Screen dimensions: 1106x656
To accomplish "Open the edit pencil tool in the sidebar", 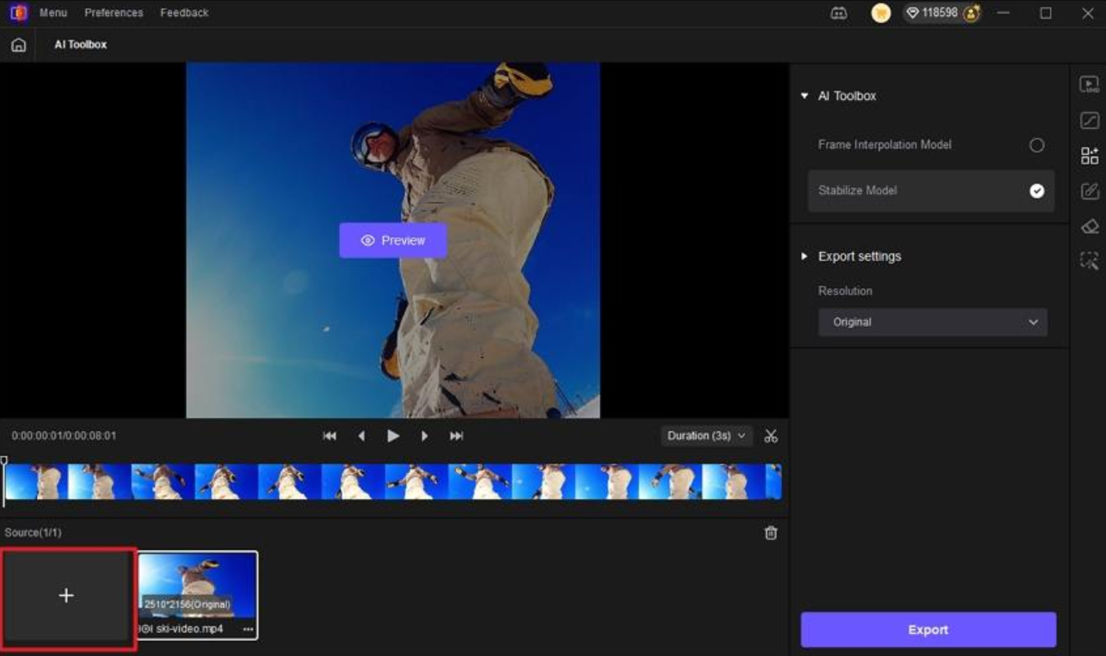I will coord(1090,191).
